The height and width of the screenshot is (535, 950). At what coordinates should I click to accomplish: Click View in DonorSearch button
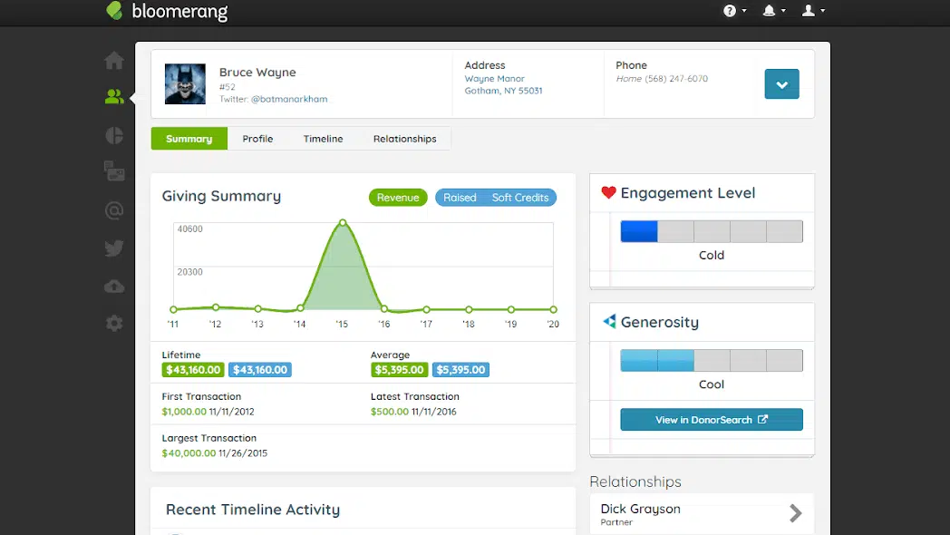coord(711,420)
